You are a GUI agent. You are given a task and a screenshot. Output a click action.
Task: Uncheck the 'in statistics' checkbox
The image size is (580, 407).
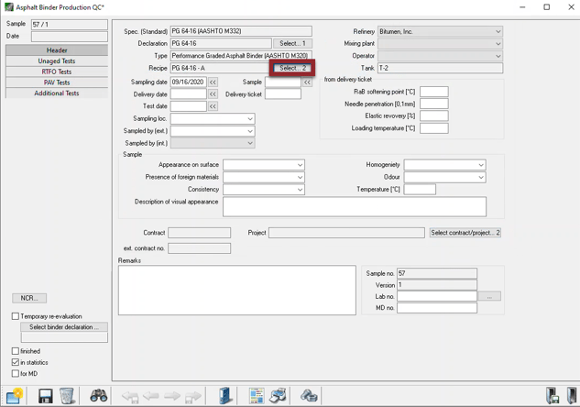coord(16,362)
